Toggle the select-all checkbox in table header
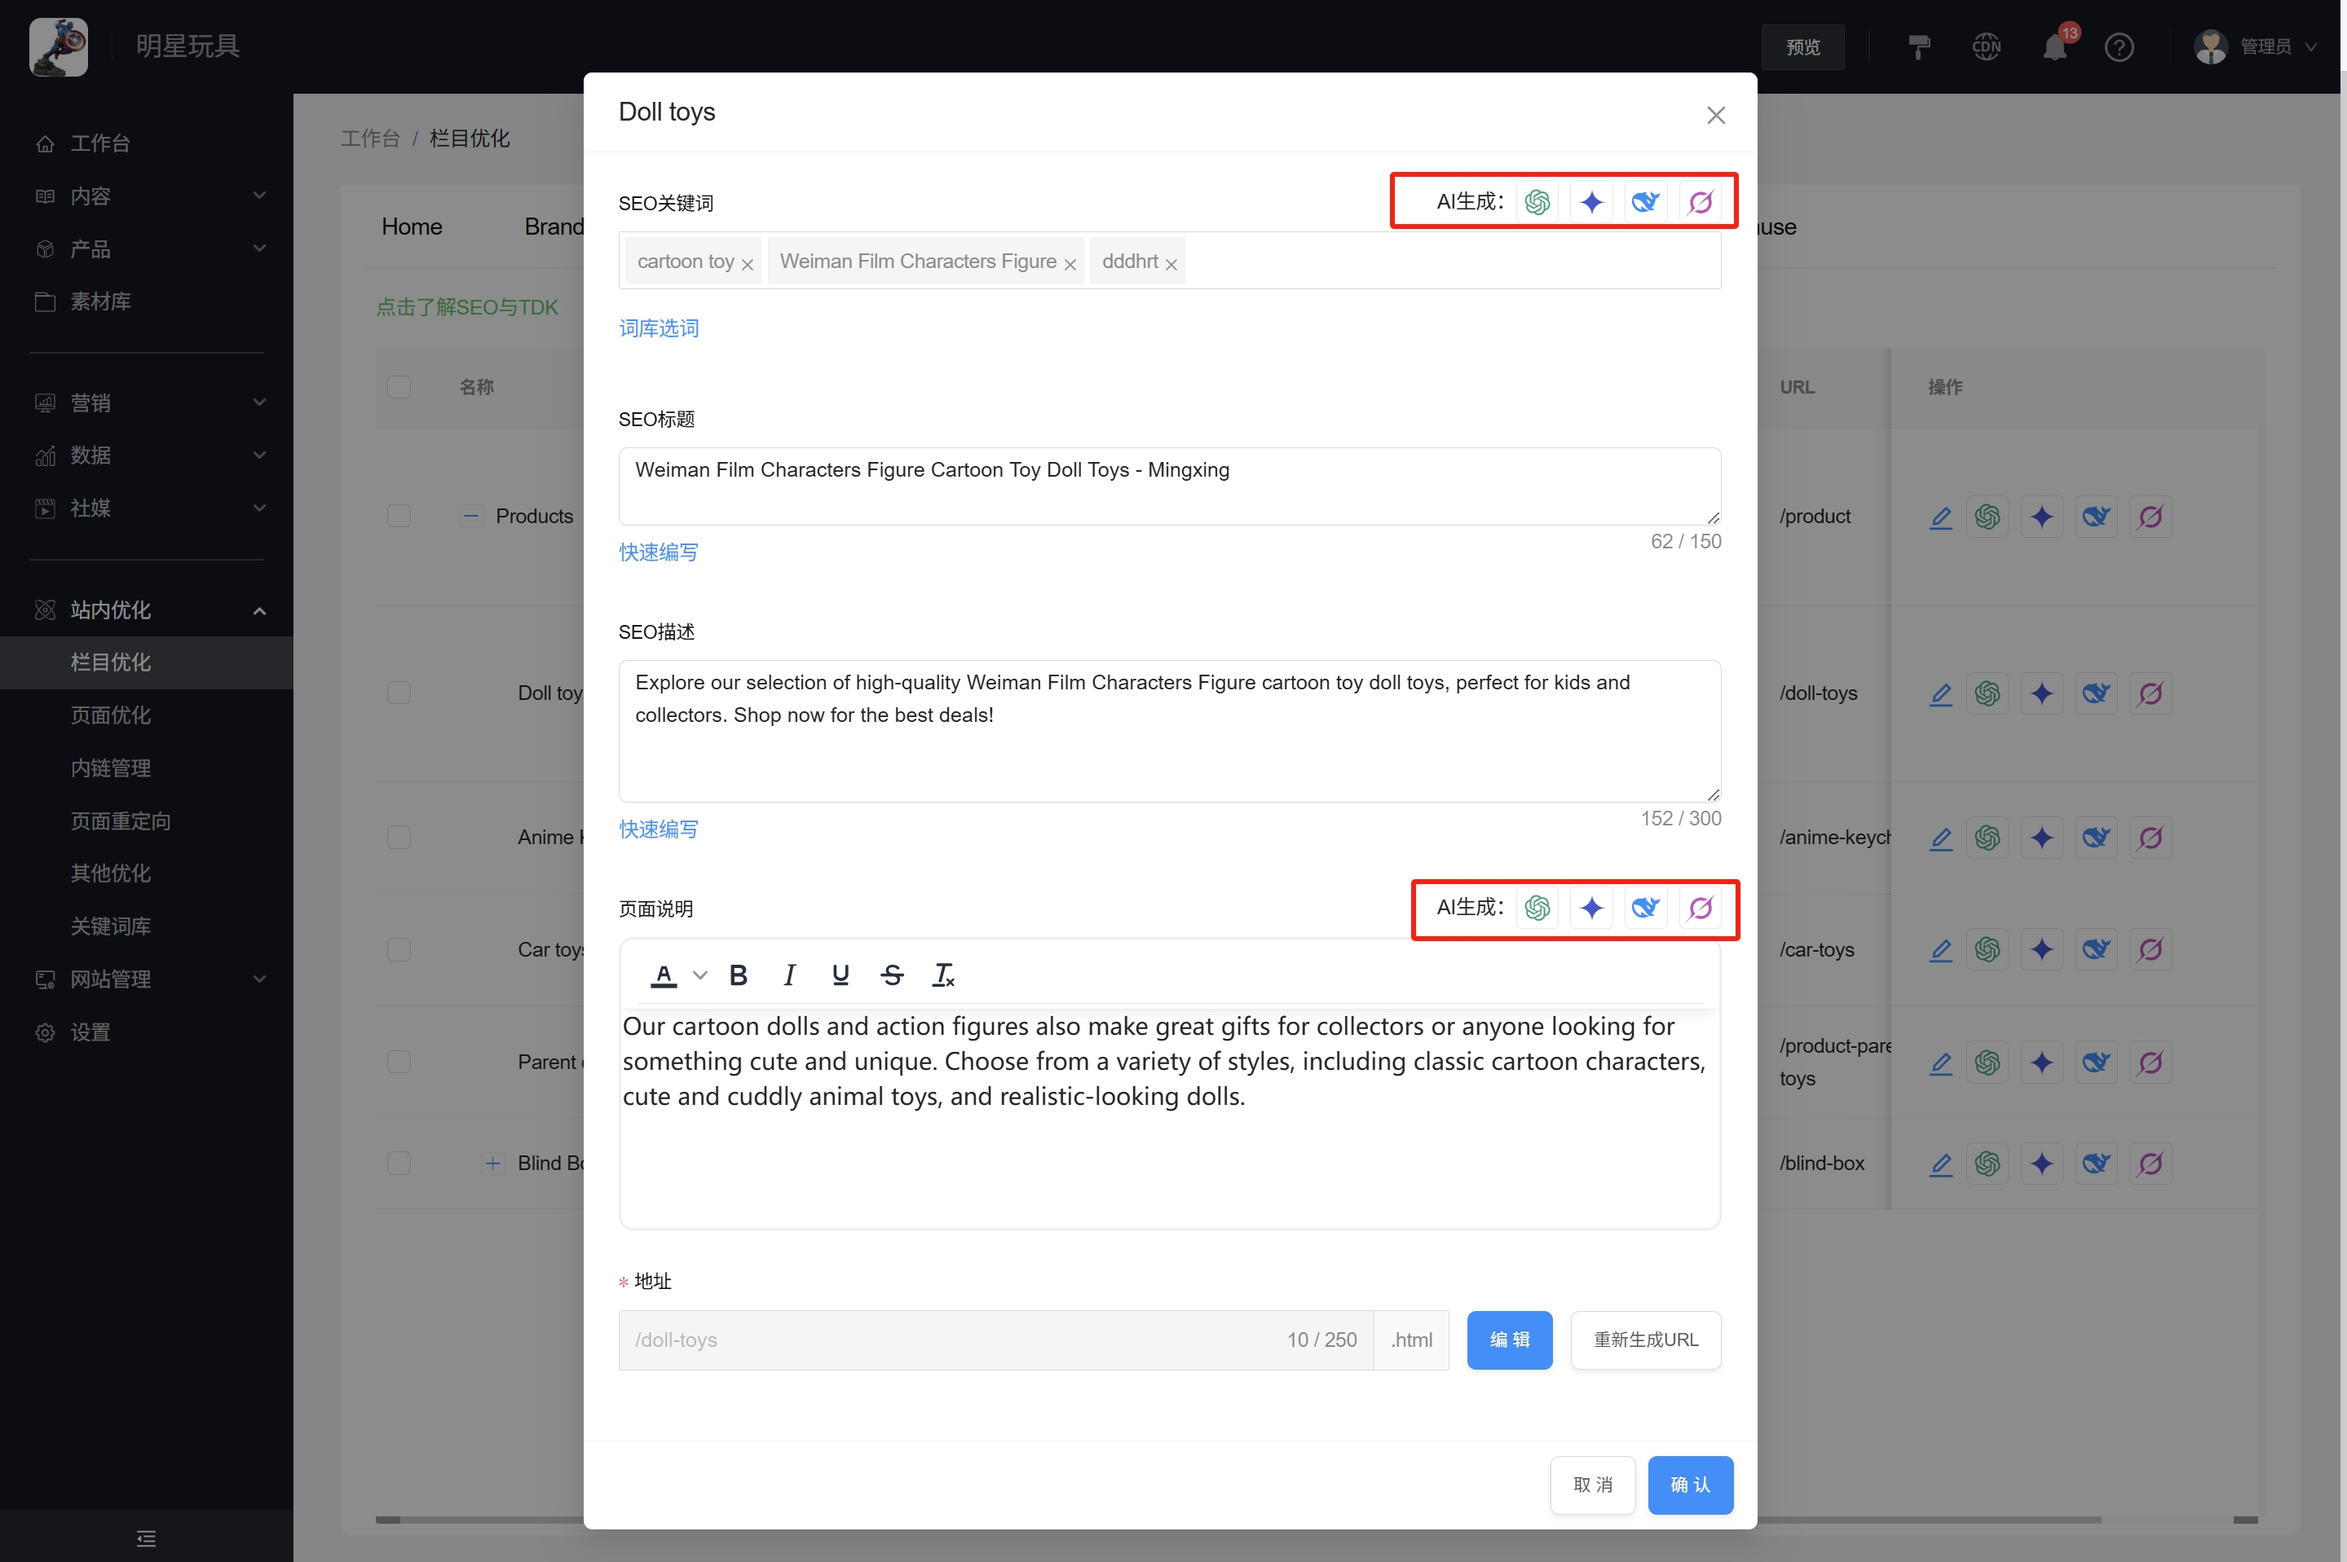The image size is (2347, 1562). pos(399,386)
